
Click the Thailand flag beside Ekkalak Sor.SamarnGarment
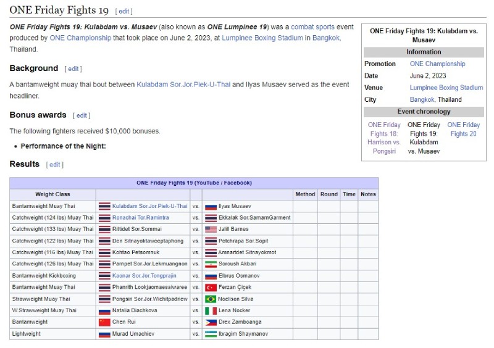(211, 218)
